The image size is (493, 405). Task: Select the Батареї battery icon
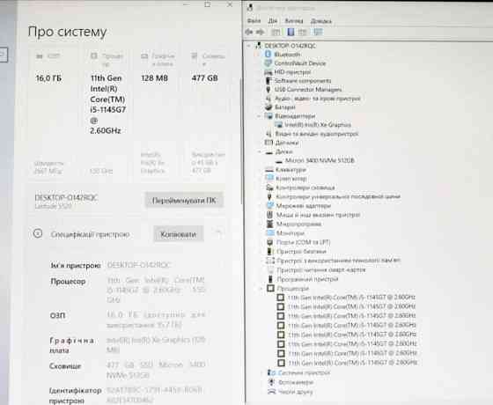coord(269,107)
